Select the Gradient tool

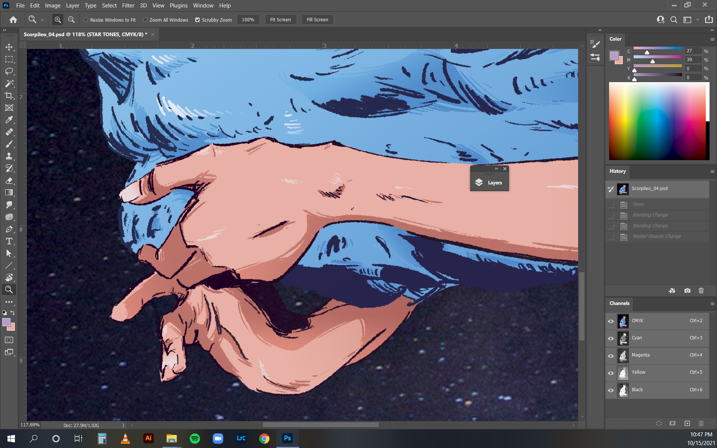click(9, 193)
